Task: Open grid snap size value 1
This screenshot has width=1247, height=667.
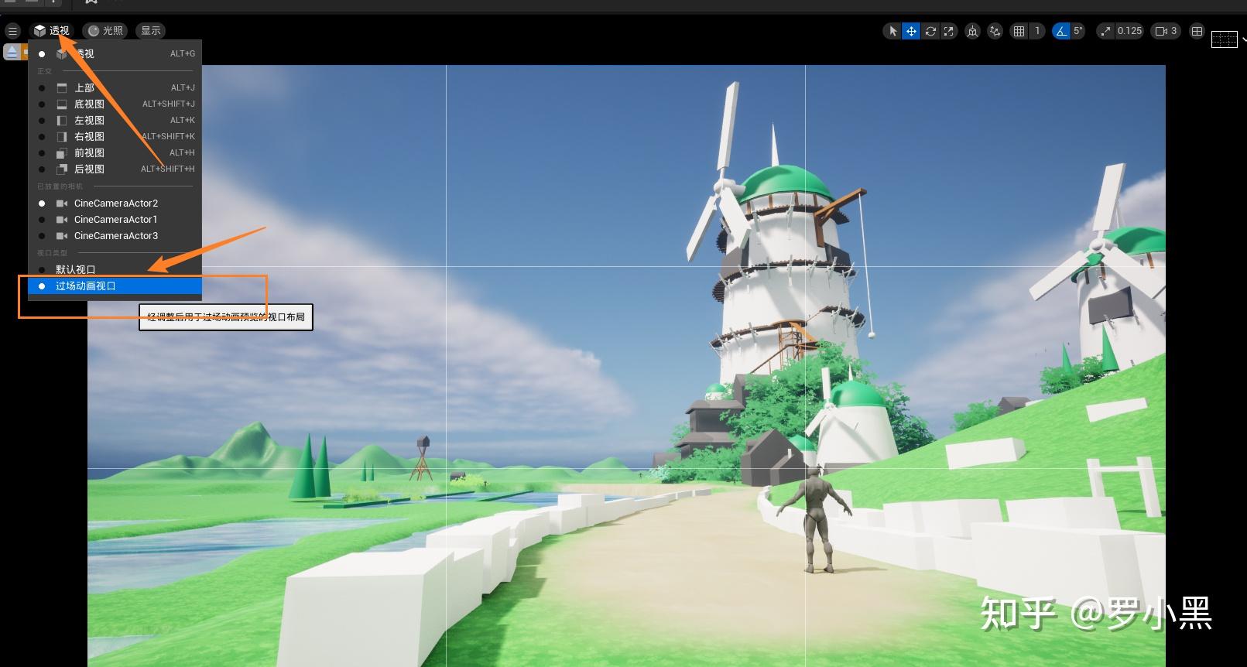Action: pyautogui.click(x=1037, y=31)
